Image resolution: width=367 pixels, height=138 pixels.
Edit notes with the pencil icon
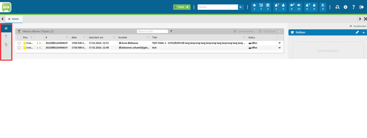(x=357, y=32)
